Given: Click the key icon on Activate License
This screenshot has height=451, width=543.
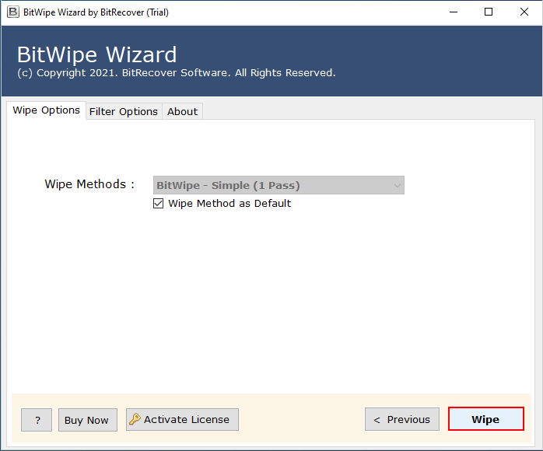Looking at the screenshot, I should pos(135,419).
